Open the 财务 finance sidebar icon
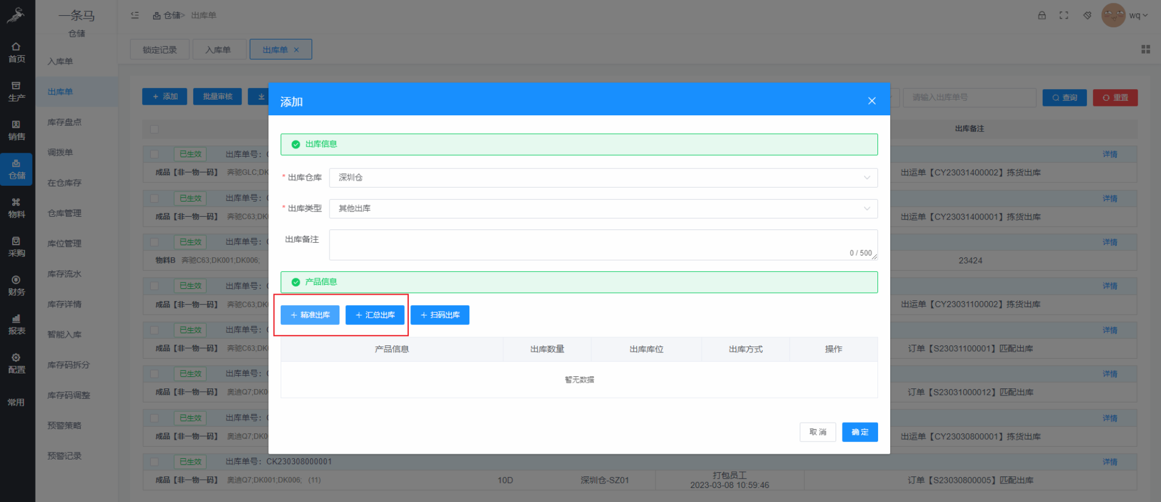 (x=16, y=286)
